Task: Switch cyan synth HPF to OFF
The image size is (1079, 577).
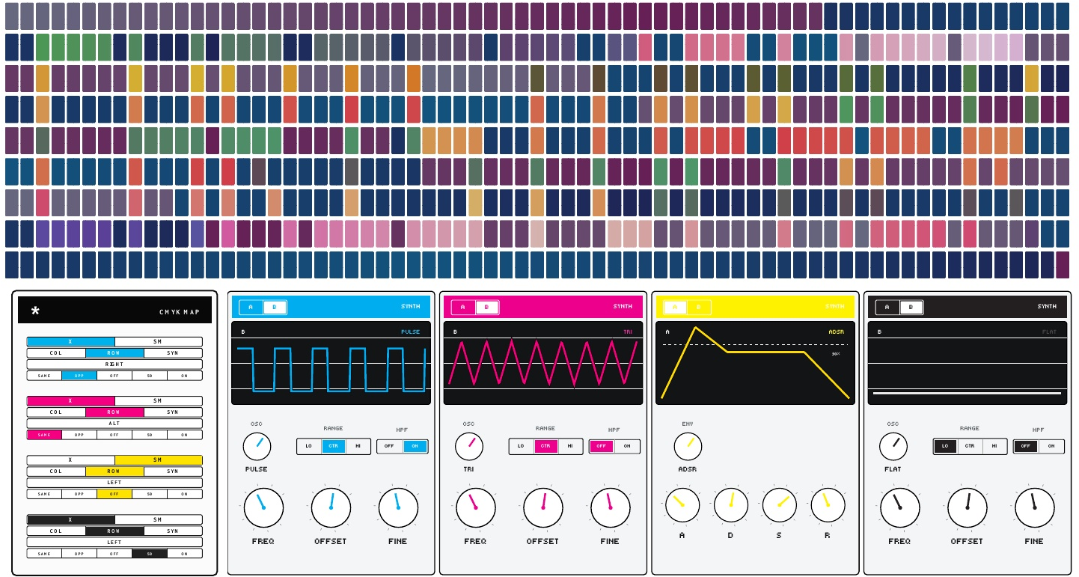Action: point(390,446)
